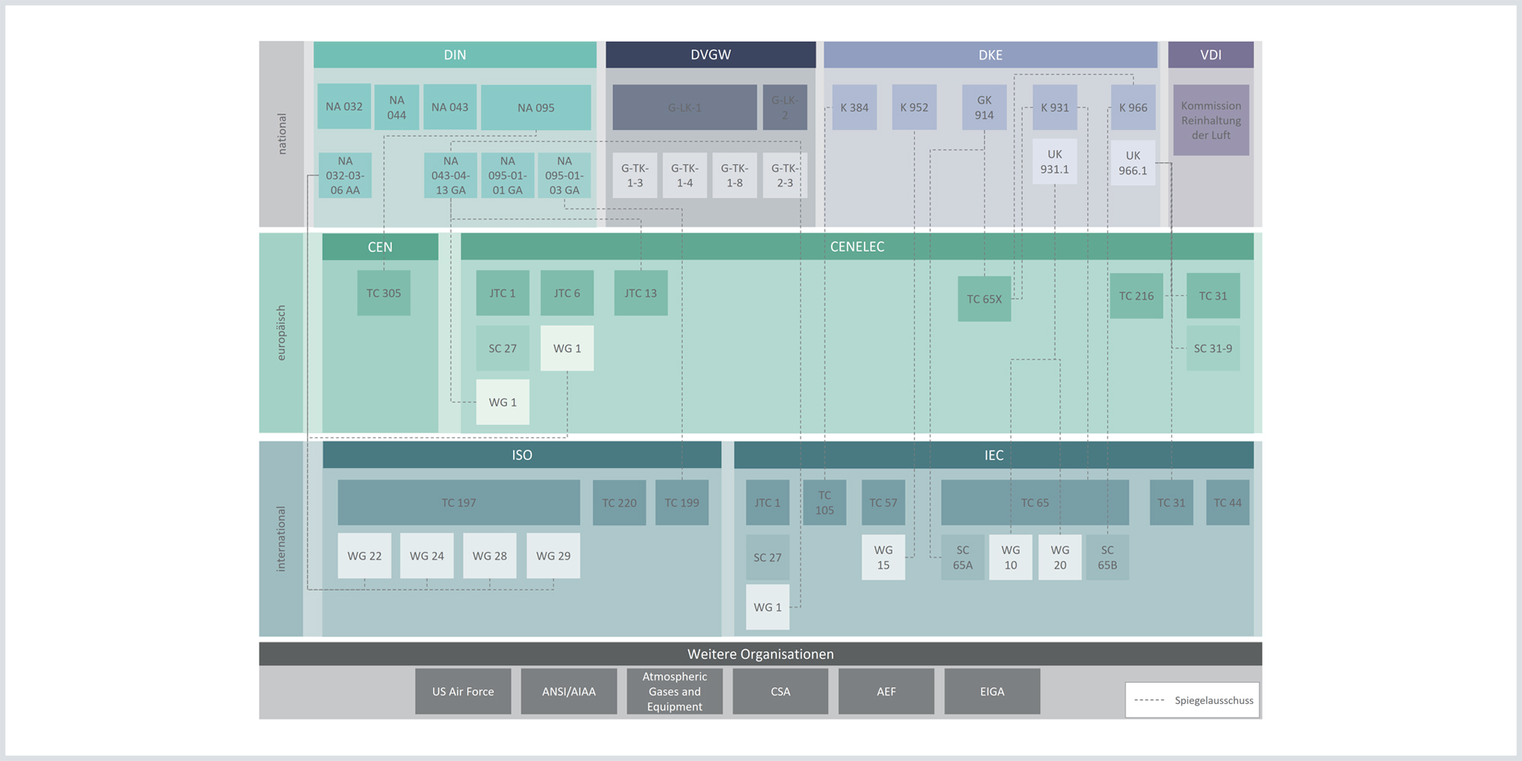Select the NA 032 box
Screen dimensions: 1522x761
[x=344, y=107]
